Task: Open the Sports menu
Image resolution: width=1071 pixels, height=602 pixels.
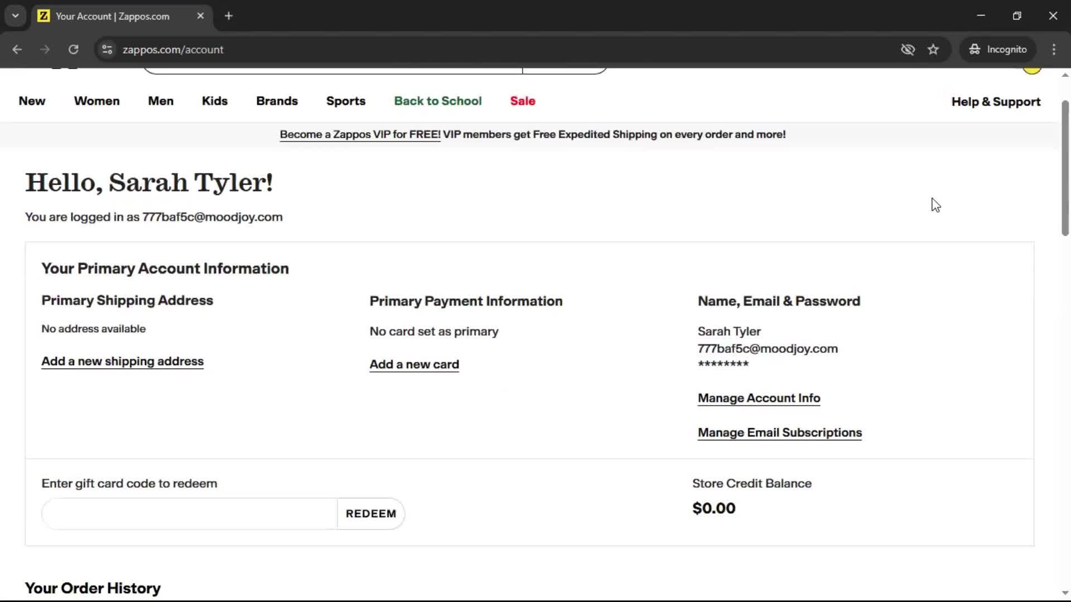Action: pyautogui.click(x=346, y=101)
